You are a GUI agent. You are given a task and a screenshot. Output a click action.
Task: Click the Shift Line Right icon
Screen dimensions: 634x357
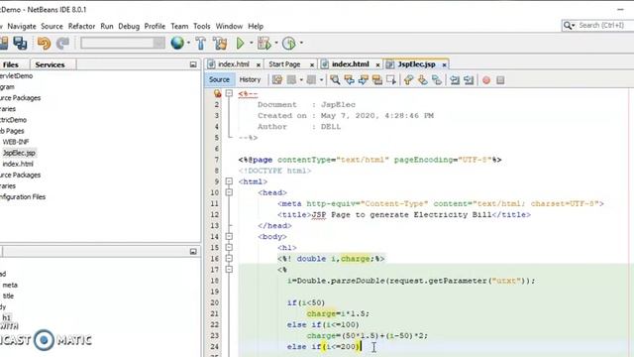tap(469, 79)
